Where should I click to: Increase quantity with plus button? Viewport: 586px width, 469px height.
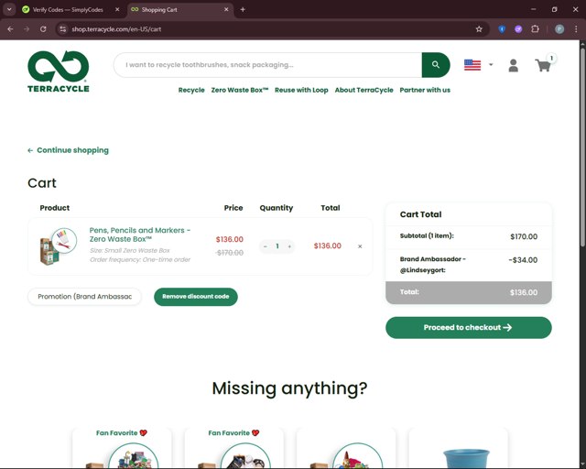click(x=289, y=246)
